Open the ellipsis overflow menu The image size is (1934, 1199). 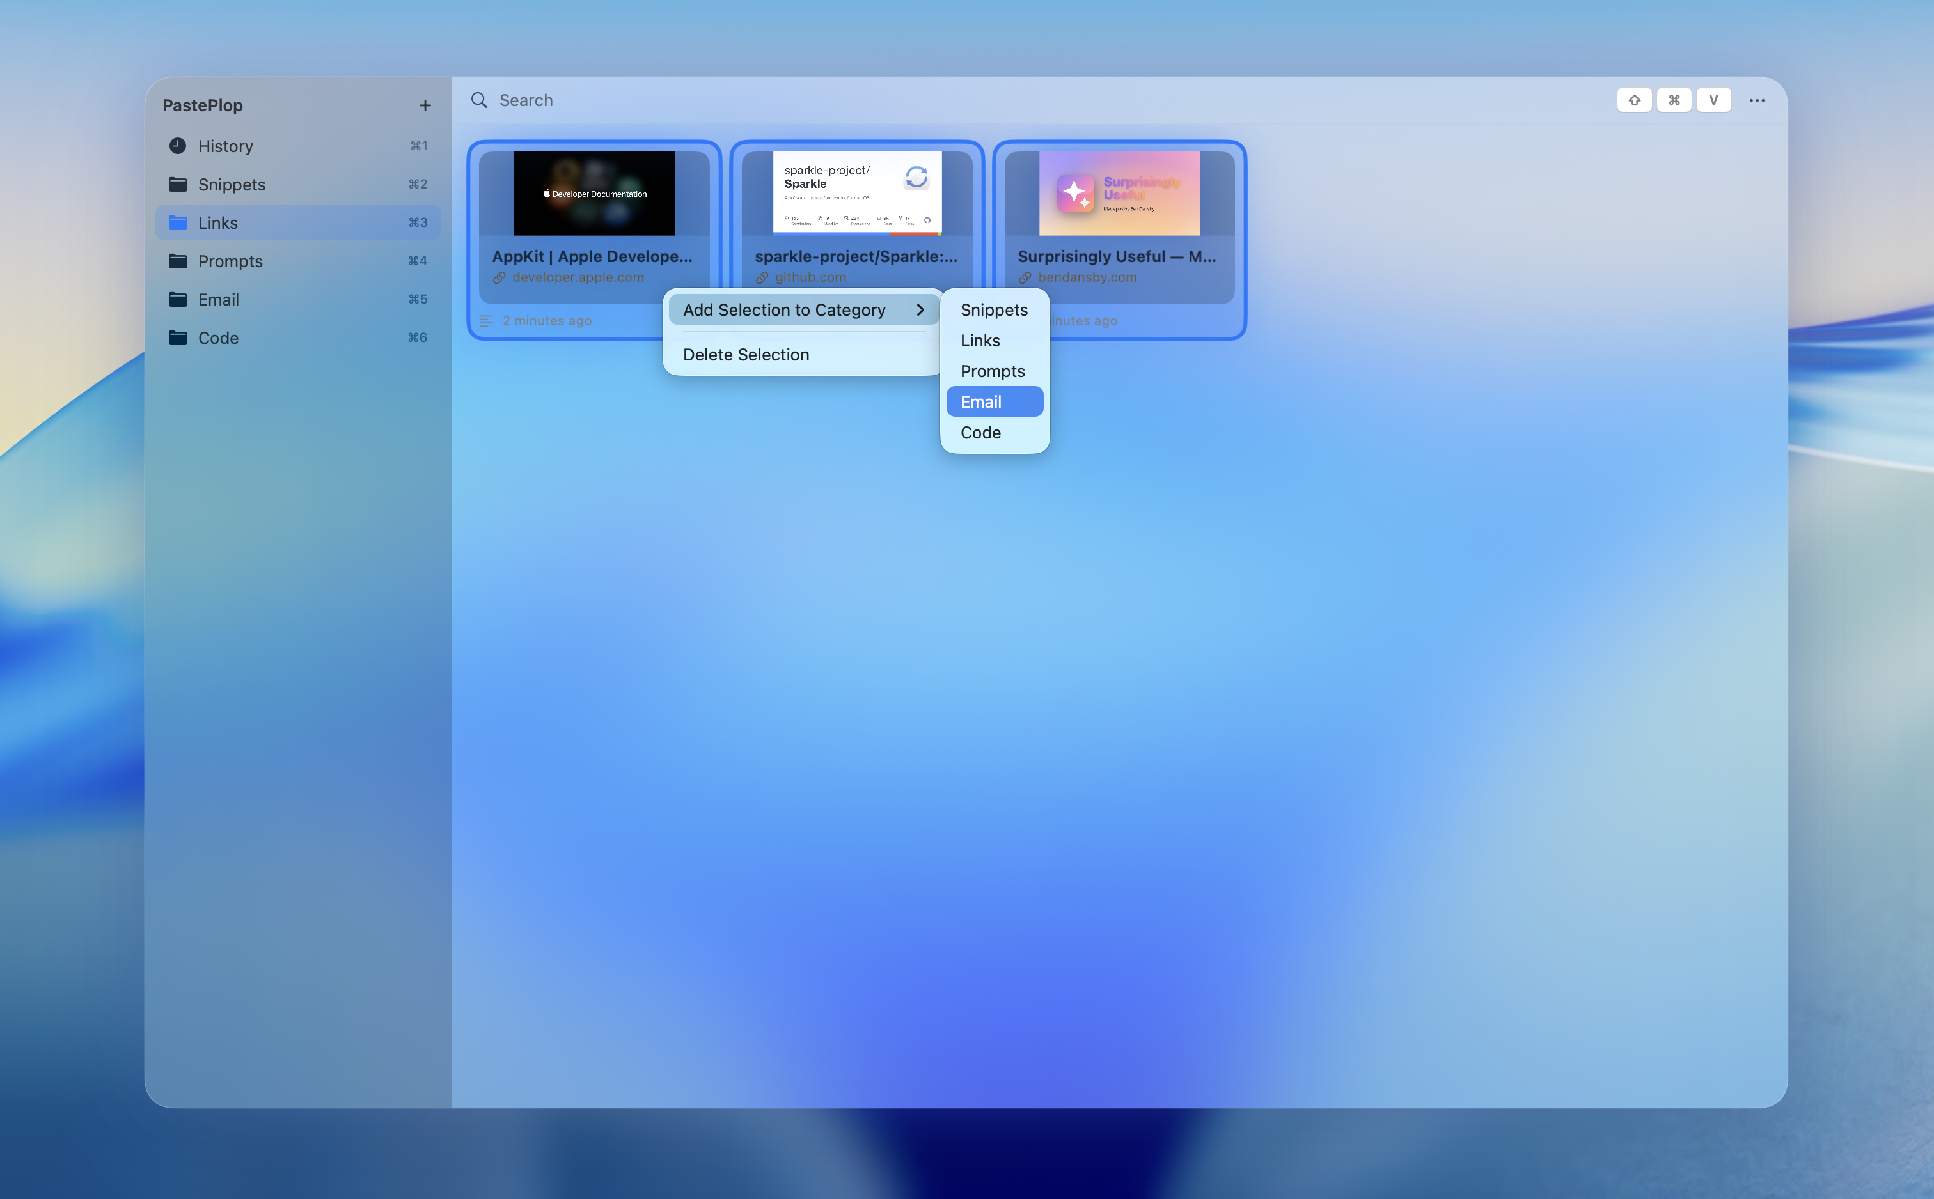(1756, 100)
